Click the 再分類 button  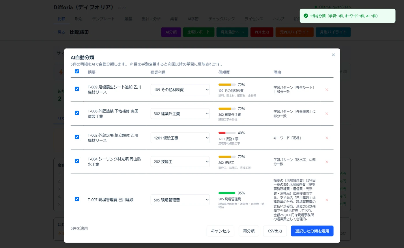pos(249,231)
